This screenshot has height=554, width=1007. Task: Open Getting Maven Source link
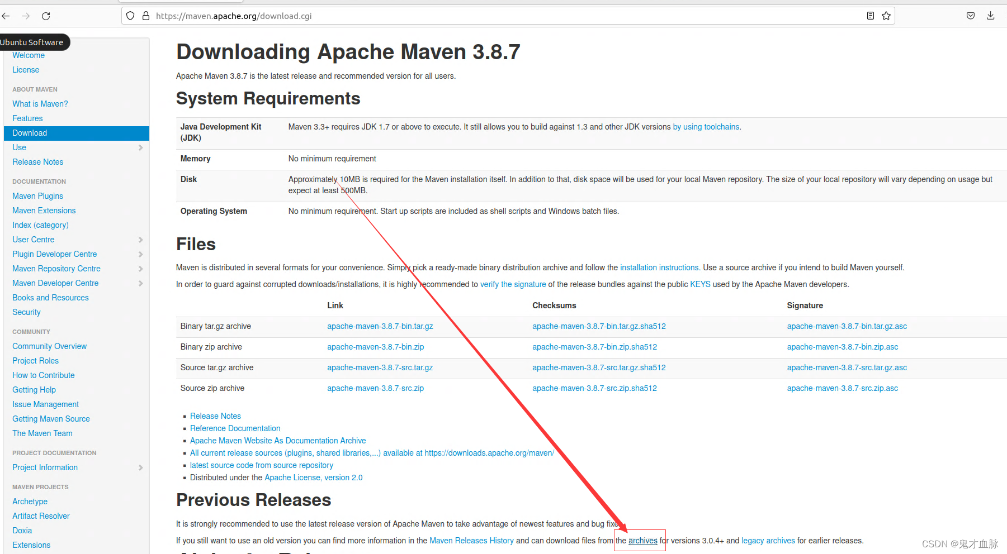pyautogui.click(x=51, y=419)
